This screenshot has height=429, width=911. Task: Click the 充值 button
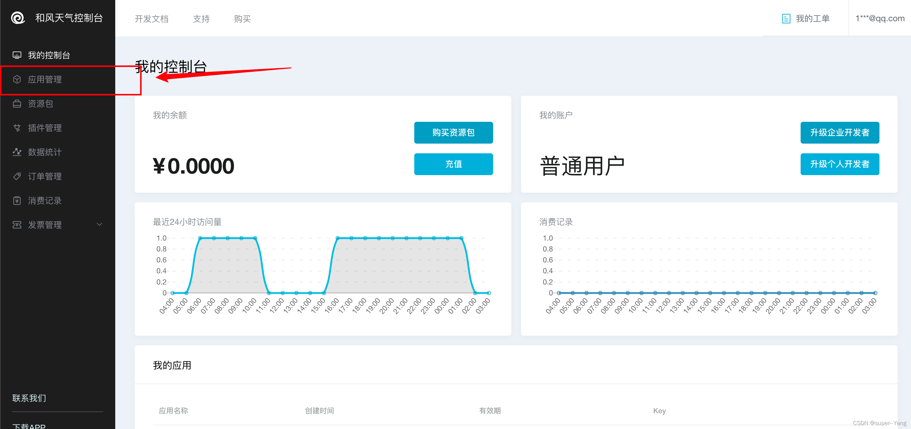(453, 164)
